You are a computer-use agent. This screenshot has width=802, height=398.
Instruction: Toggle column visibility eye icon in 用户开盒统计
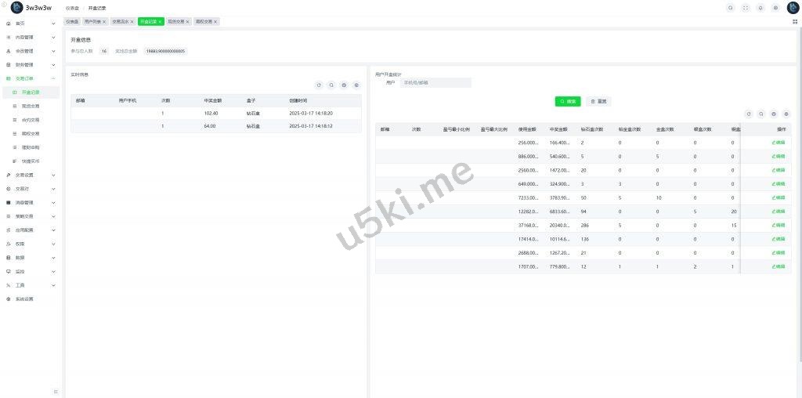pos(774,114)
